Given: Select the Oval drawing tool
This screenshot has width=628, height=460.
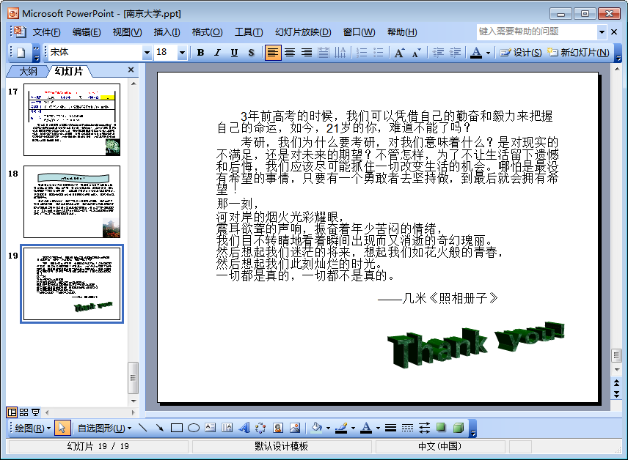Looking at the screenshot, I should point(194,428).
